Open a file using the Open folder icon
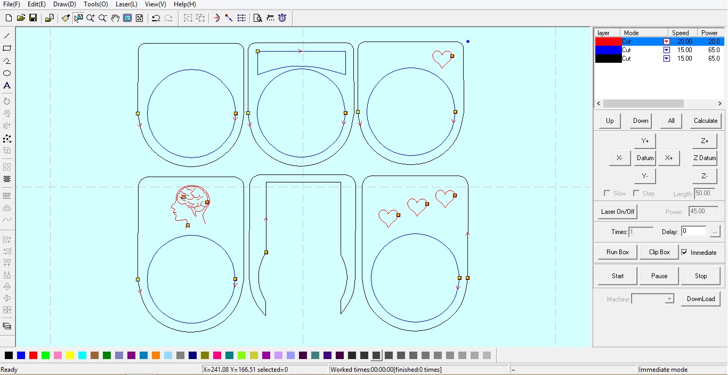 [21, 18]
